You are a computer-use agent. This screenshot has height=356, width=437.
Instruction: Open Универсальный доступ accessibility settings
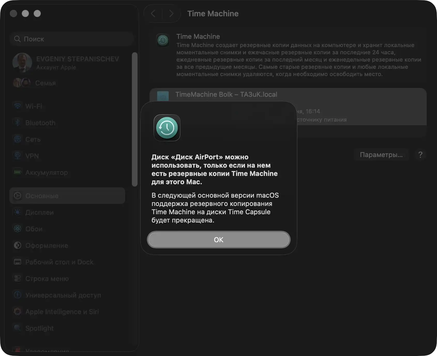(67, 295)
